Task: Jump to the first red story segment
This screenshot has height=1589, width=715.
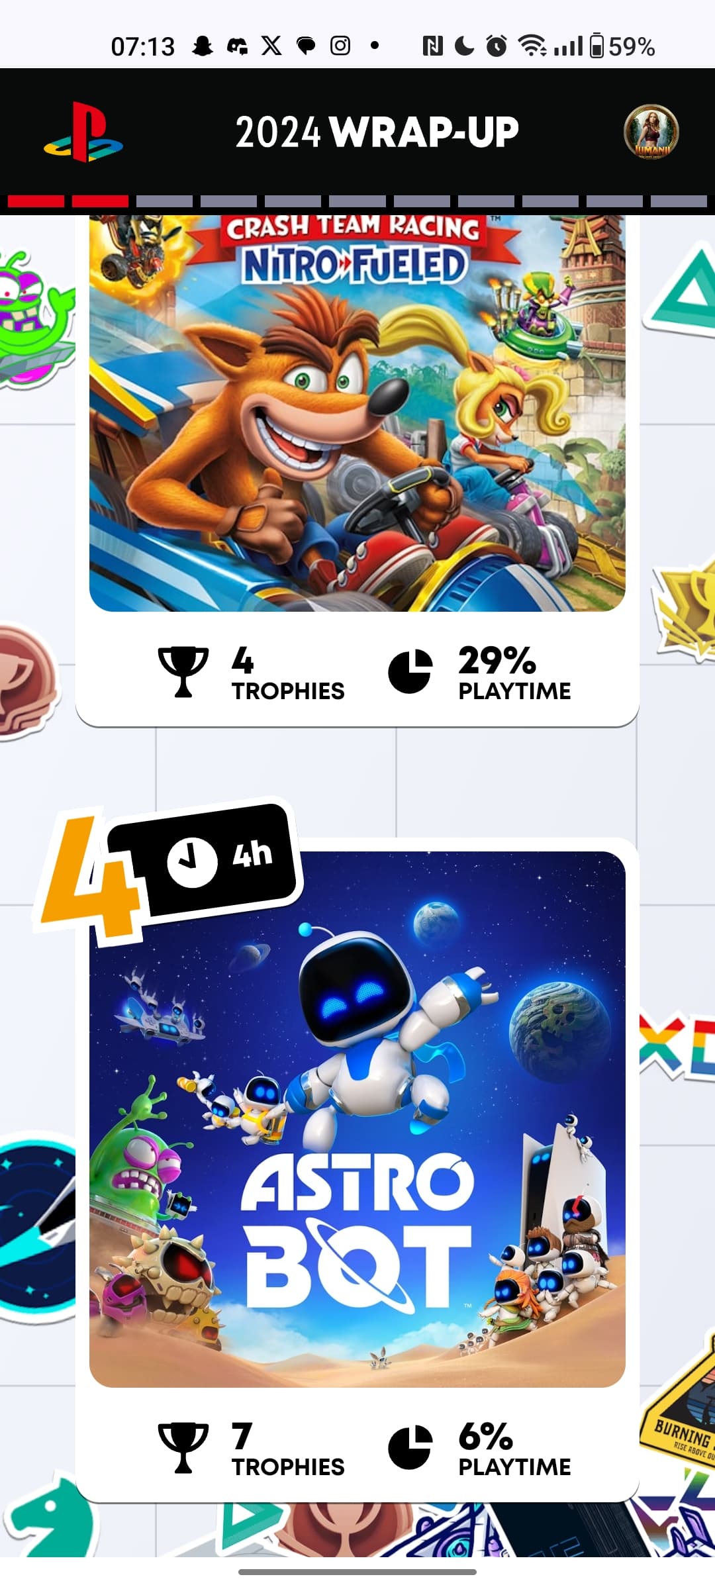Action: (x=36, y=201)
